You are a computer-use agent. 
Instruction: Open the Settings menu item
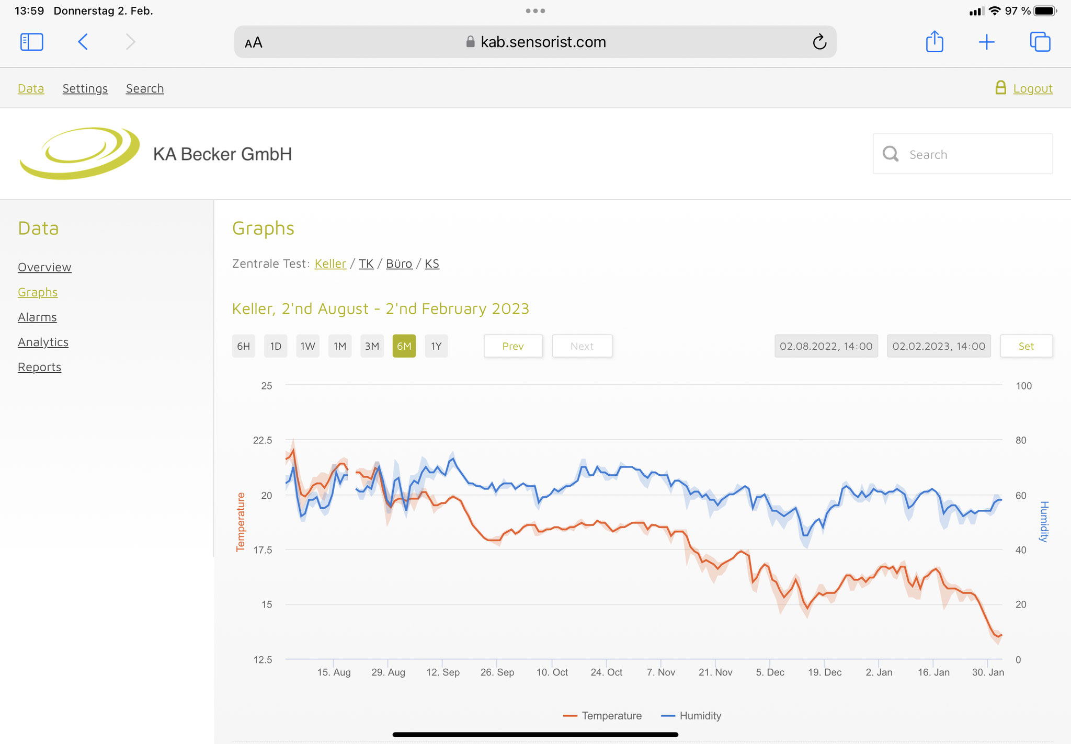pyautogui.click(x=85, y=88)
